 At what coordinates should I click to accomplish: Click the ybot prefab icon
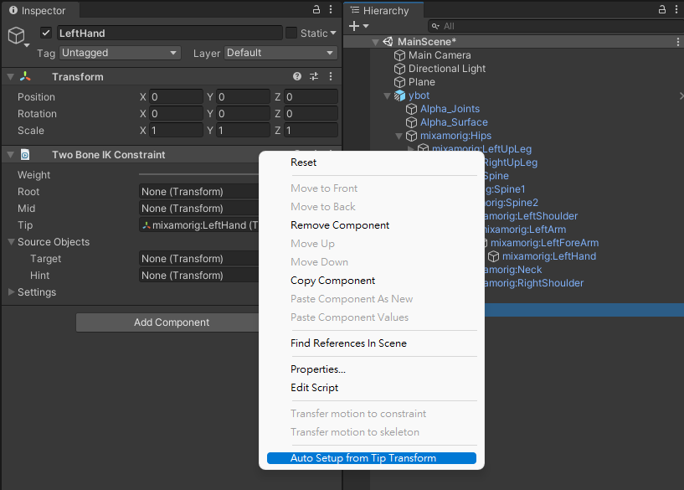(x=399, y=95)
